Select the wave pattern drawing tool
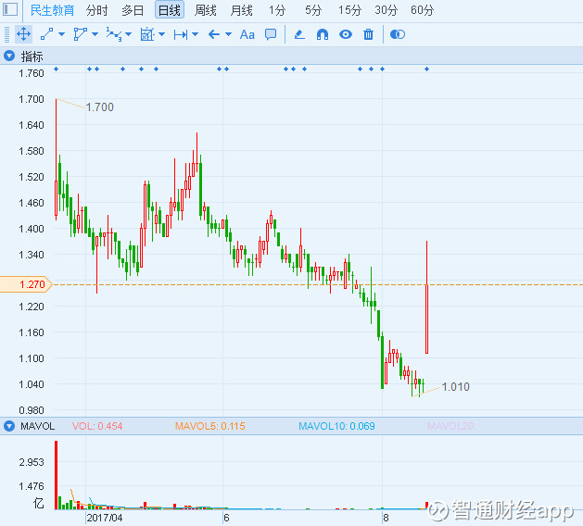The width and height of the screenshot is (583, 526). pyautogui.click(x=114, y=34)
